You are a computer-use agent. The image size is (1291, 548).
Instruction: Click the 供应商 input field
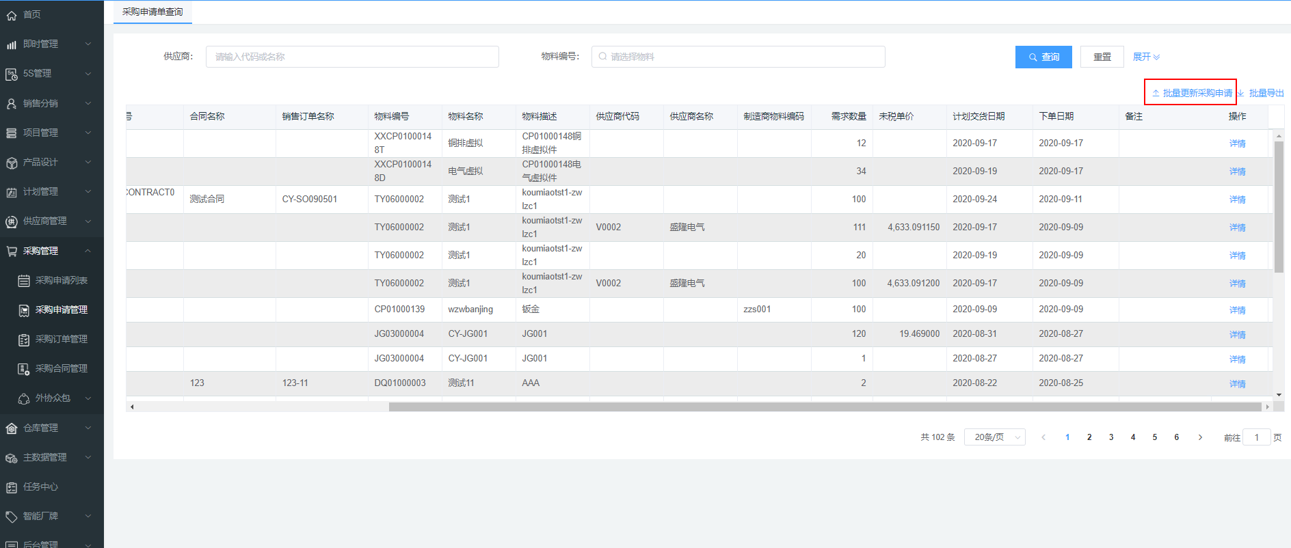[x=351, y=57]
